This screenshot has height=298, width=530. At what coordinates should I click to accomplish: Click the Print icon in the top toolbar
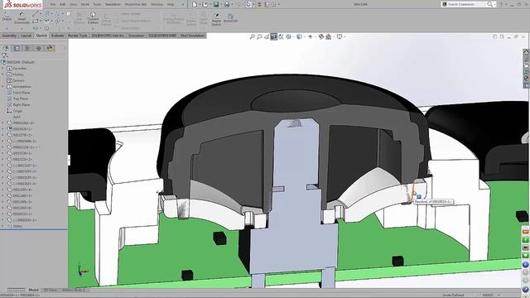227,4
